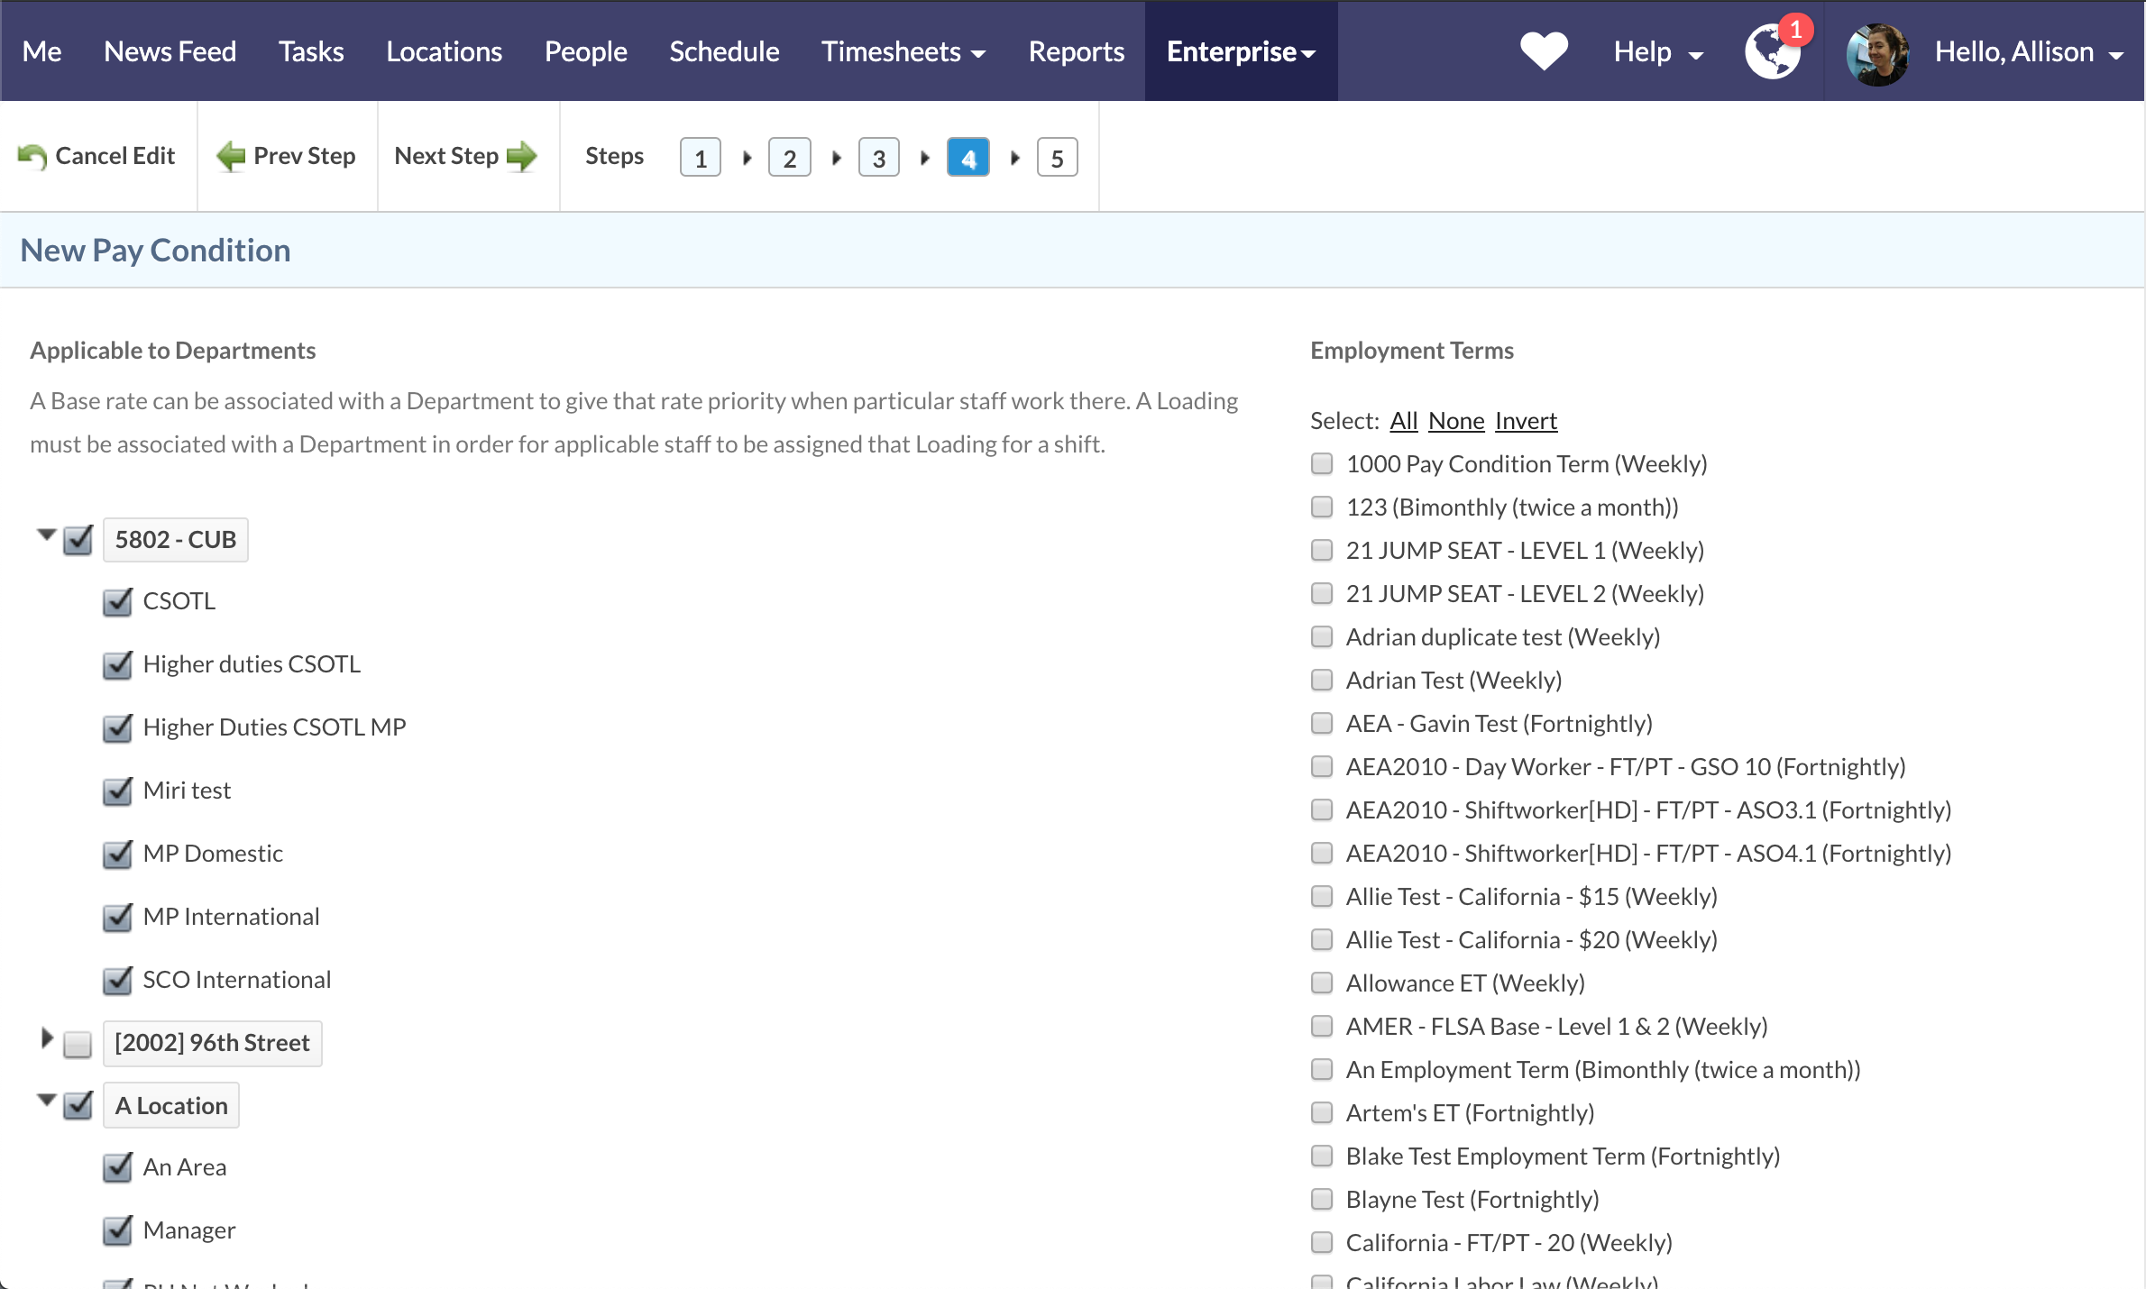Image resolution: width=2146 pixels, height=1289 pixels.
Task: Check the "21 JUMP SEAT - LEVEL 1 (Weekly)" term
Action: coord(1322,550)
